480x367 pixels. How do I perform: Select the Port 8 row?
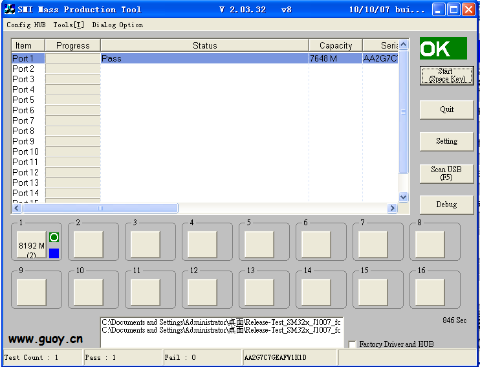[x=204, y=131]
